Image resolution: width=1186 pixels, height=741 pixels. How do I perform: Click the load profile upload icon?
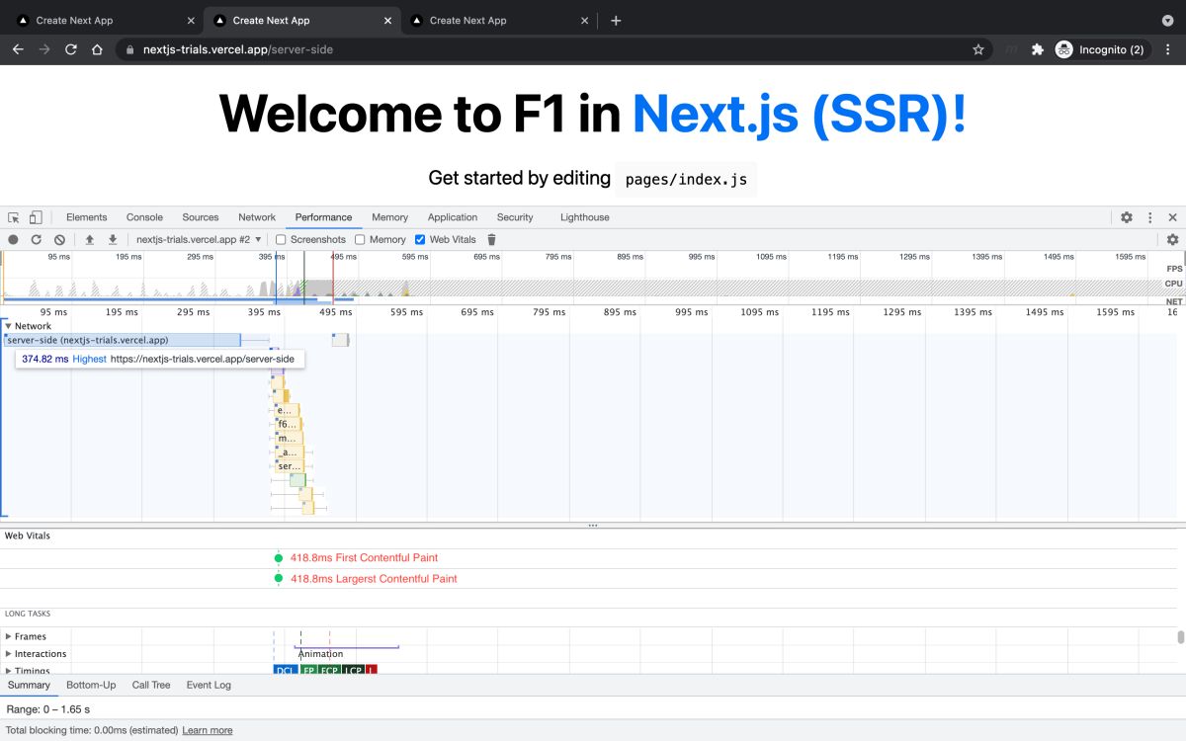pyautogui.click(x=89, y=239)
